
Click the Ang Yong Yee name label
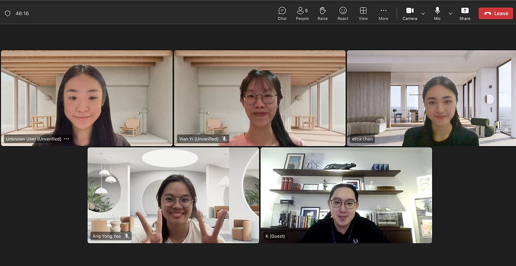pyautogui.click(x=106, y=236)
